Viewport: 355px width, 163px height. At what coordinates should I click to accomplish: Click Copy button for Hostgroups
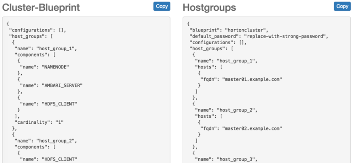342,6
